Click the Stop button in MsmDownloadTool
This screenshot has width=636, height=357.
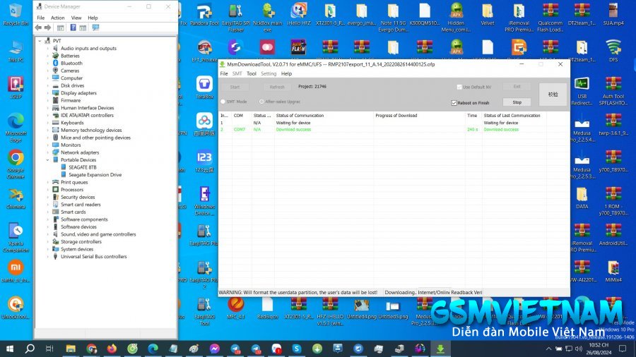(517, 102)
